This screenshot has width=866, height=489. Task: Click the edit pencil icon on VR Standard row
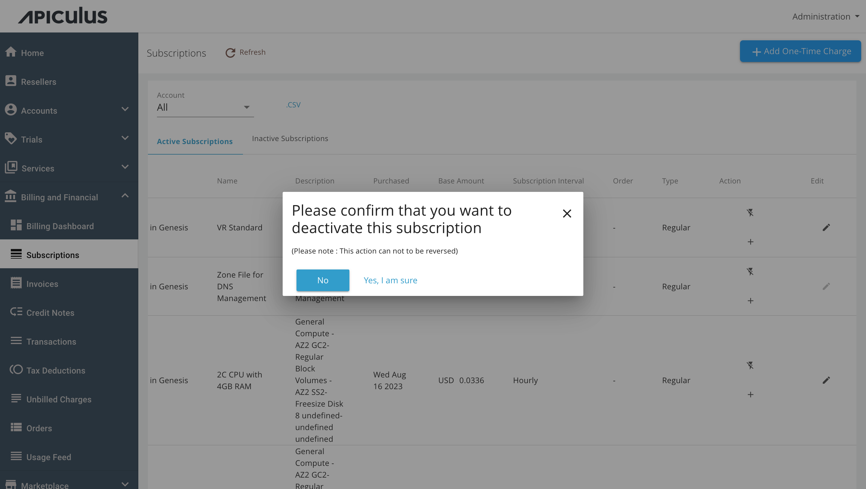click(826, 227)
